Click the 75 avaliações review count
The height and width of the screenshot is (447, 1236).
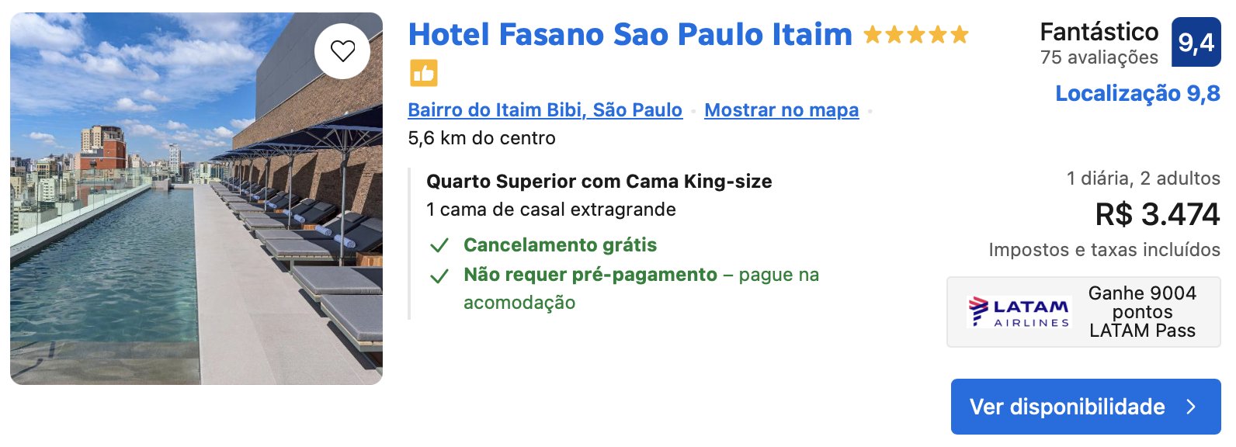1099,57
